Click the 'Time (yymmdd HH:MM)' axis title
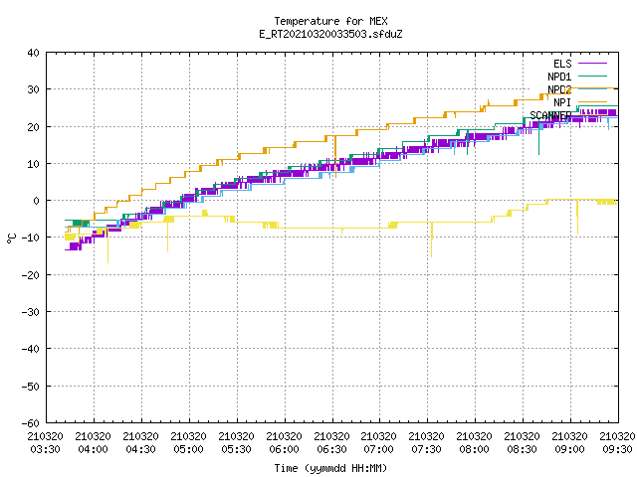The height and width of the screenshot is (477, 637). pos(330,468)
